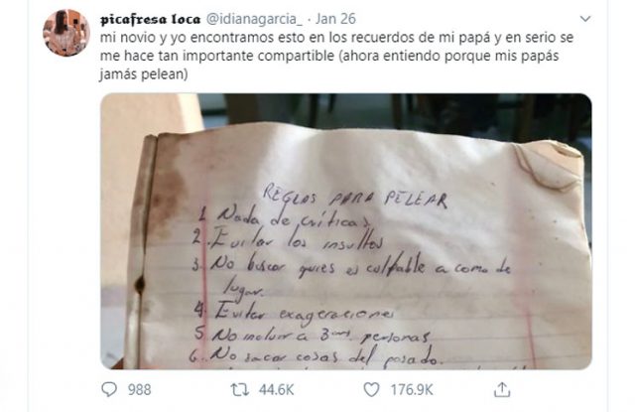
Task: Click the tweet text line ending 'jamás pelean)'
Action: (144, 74)
